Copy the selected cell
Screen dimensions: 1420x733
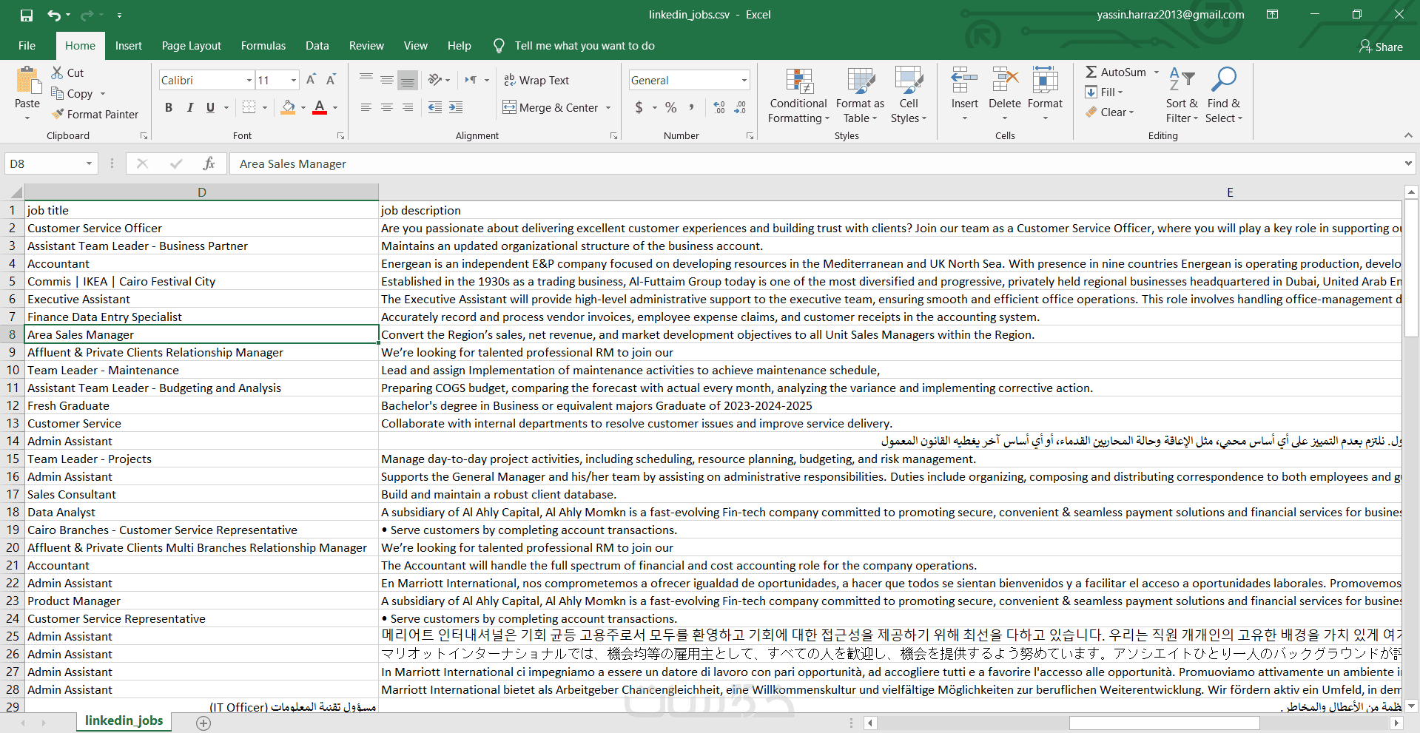(72, 93)
